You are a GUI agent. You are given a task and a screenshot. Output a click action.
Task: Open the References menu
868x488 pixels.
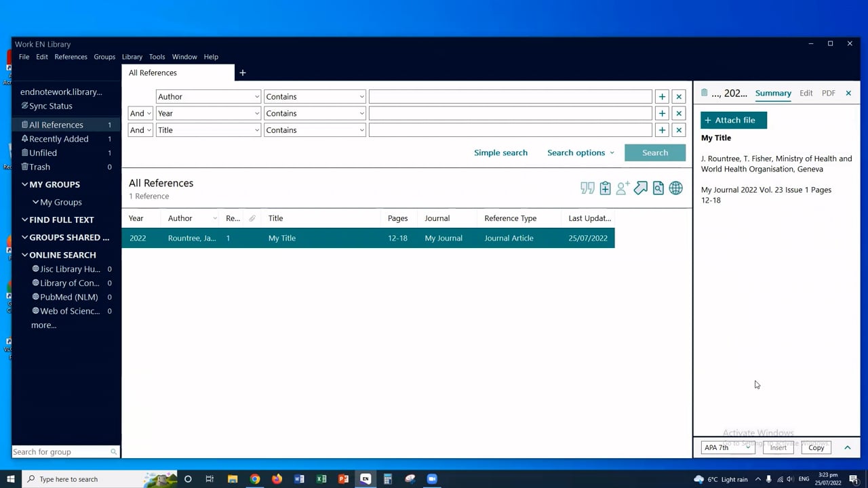[71, 57]
